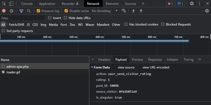Toggle the device toolbar icon
This screenshot has height=105, width=211.
click(x=11, y=3)
